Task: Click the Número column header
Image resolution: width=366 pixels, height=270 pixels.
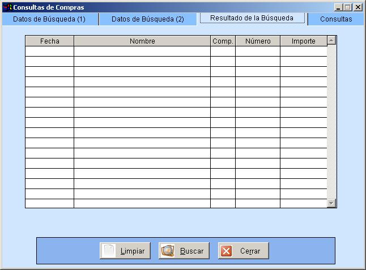Action: tap(257, 41)
